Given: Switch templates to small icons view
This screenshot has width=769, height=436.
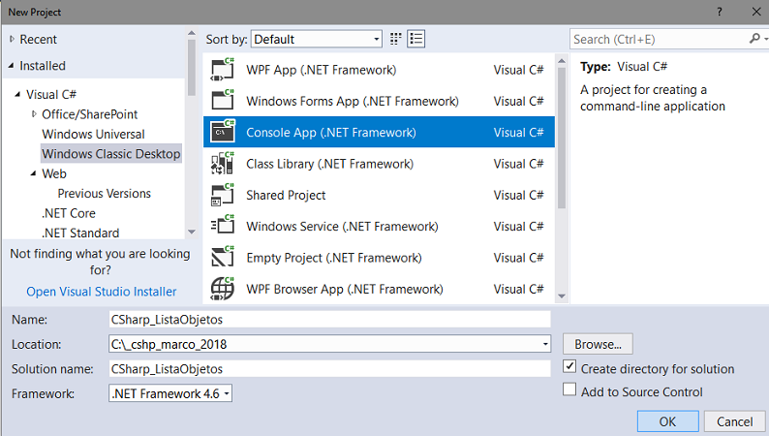Looking at the screenshot, I should pyautogui.click(x=395, y=39).
